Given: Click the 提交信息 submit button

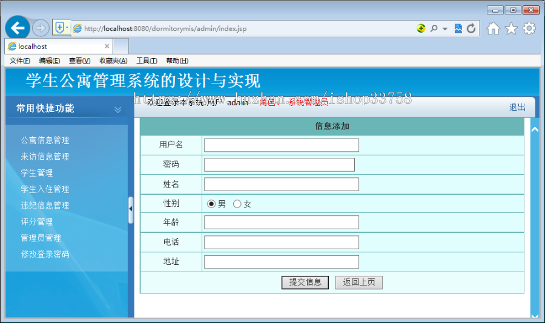Looking at the screenshot, I should (x=305, y=282).
